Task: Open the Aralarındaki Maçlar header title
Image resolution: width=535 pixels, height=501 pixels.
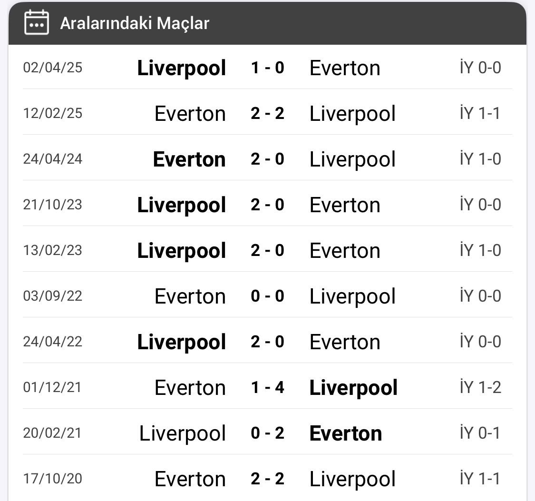Action: [x=135, y=23]
